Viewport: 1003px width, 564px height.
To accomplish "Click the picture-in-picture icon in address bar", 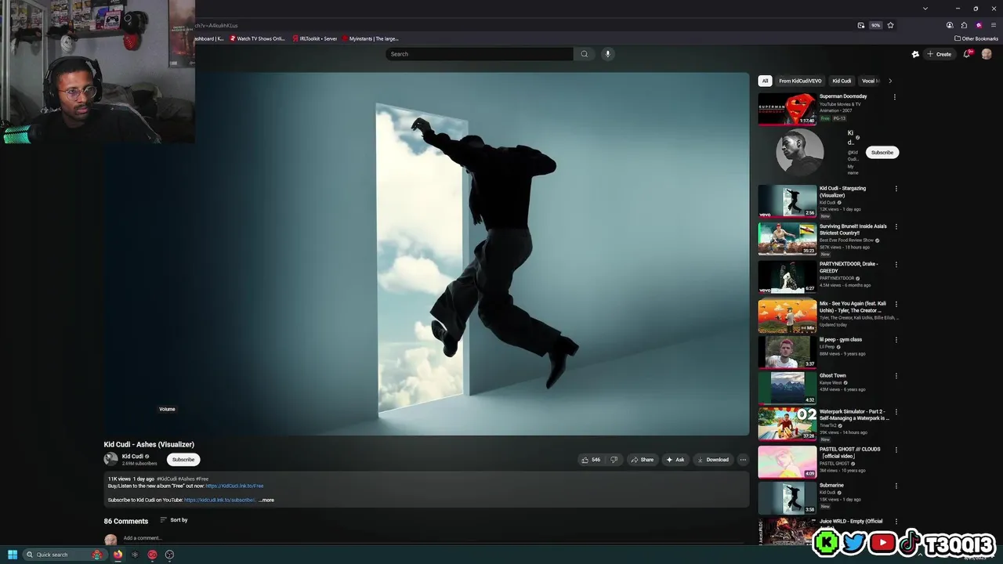I will [861, 25].
